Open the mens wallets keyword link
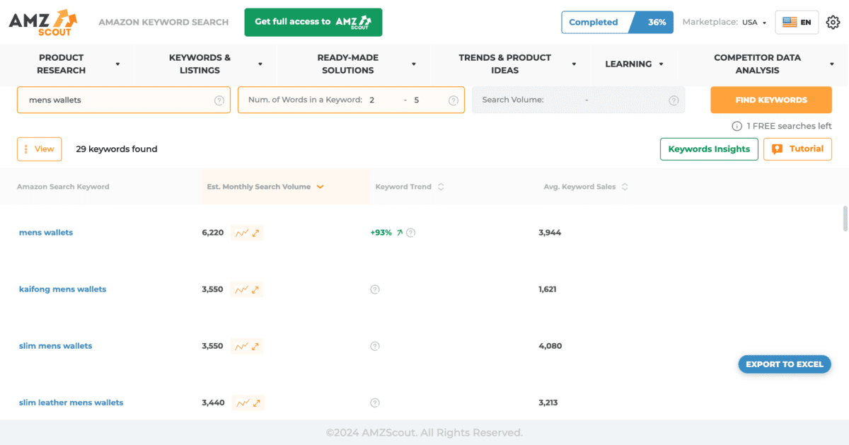The image size is (849, 445). [46, 233]
